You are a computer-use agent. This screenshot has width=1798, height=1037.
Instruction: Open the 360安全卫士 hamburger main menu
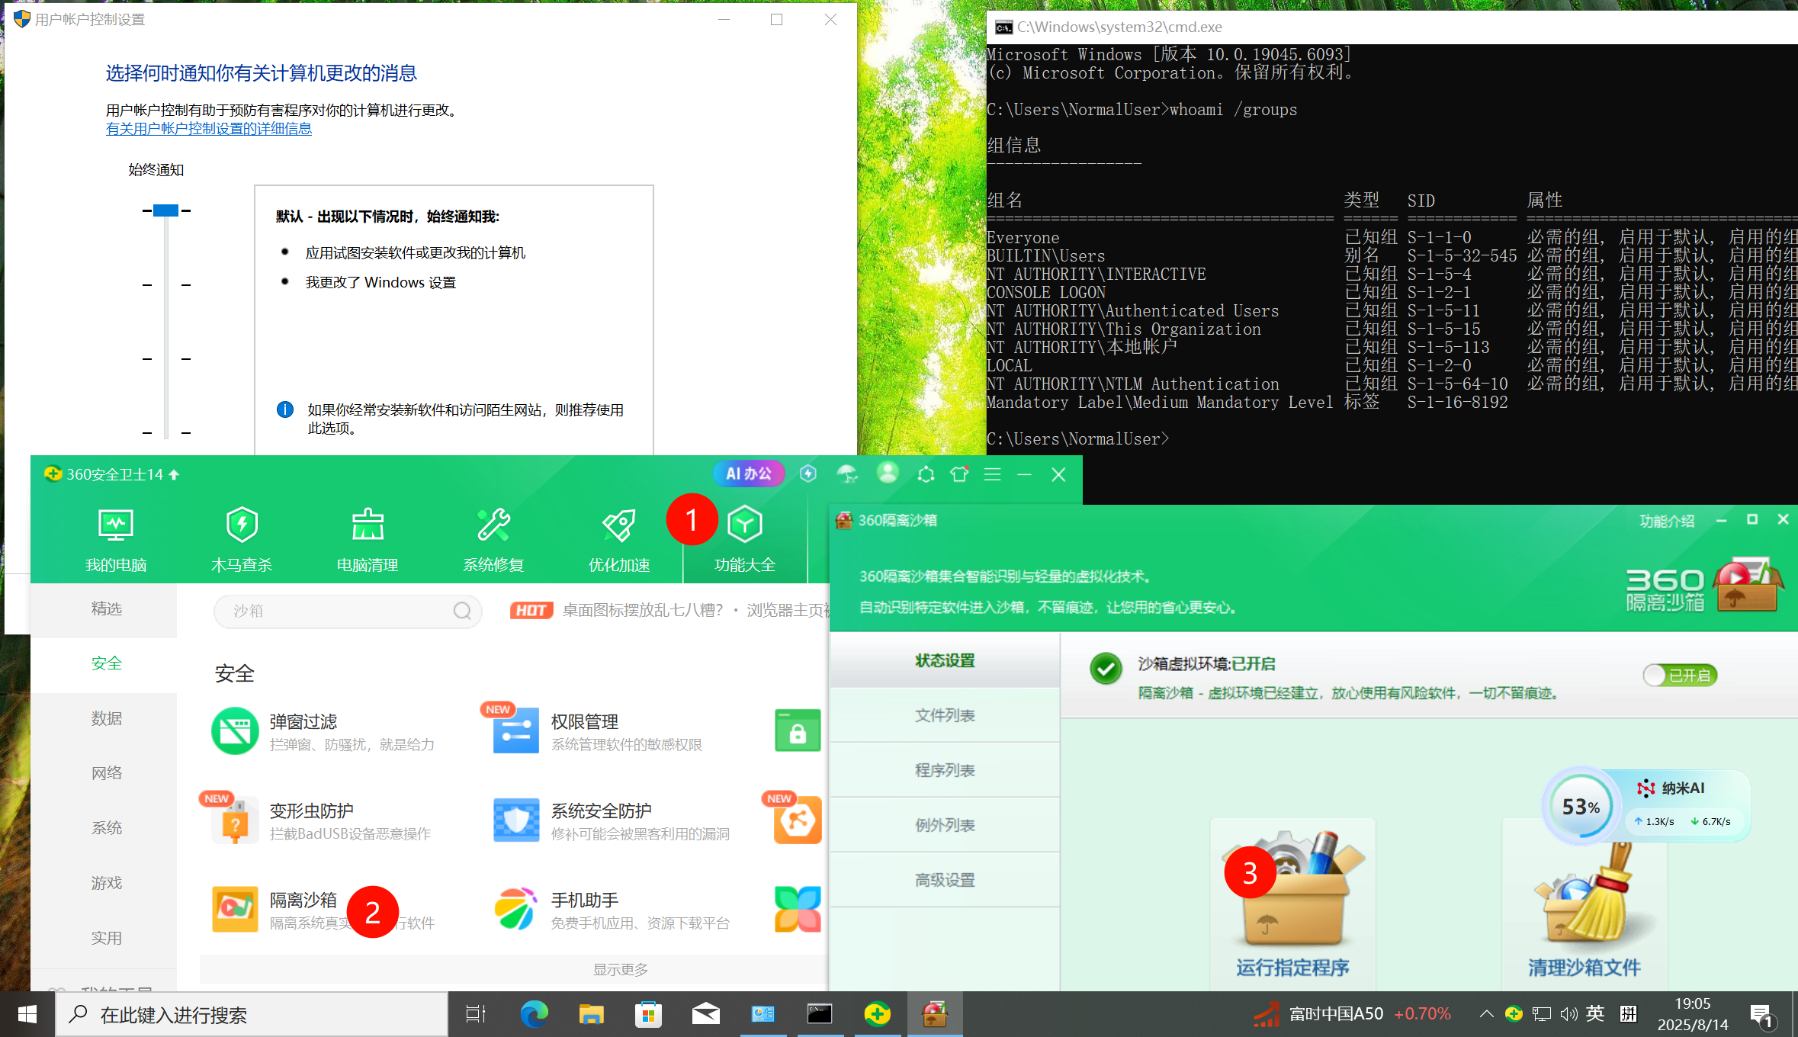(992, 474)
